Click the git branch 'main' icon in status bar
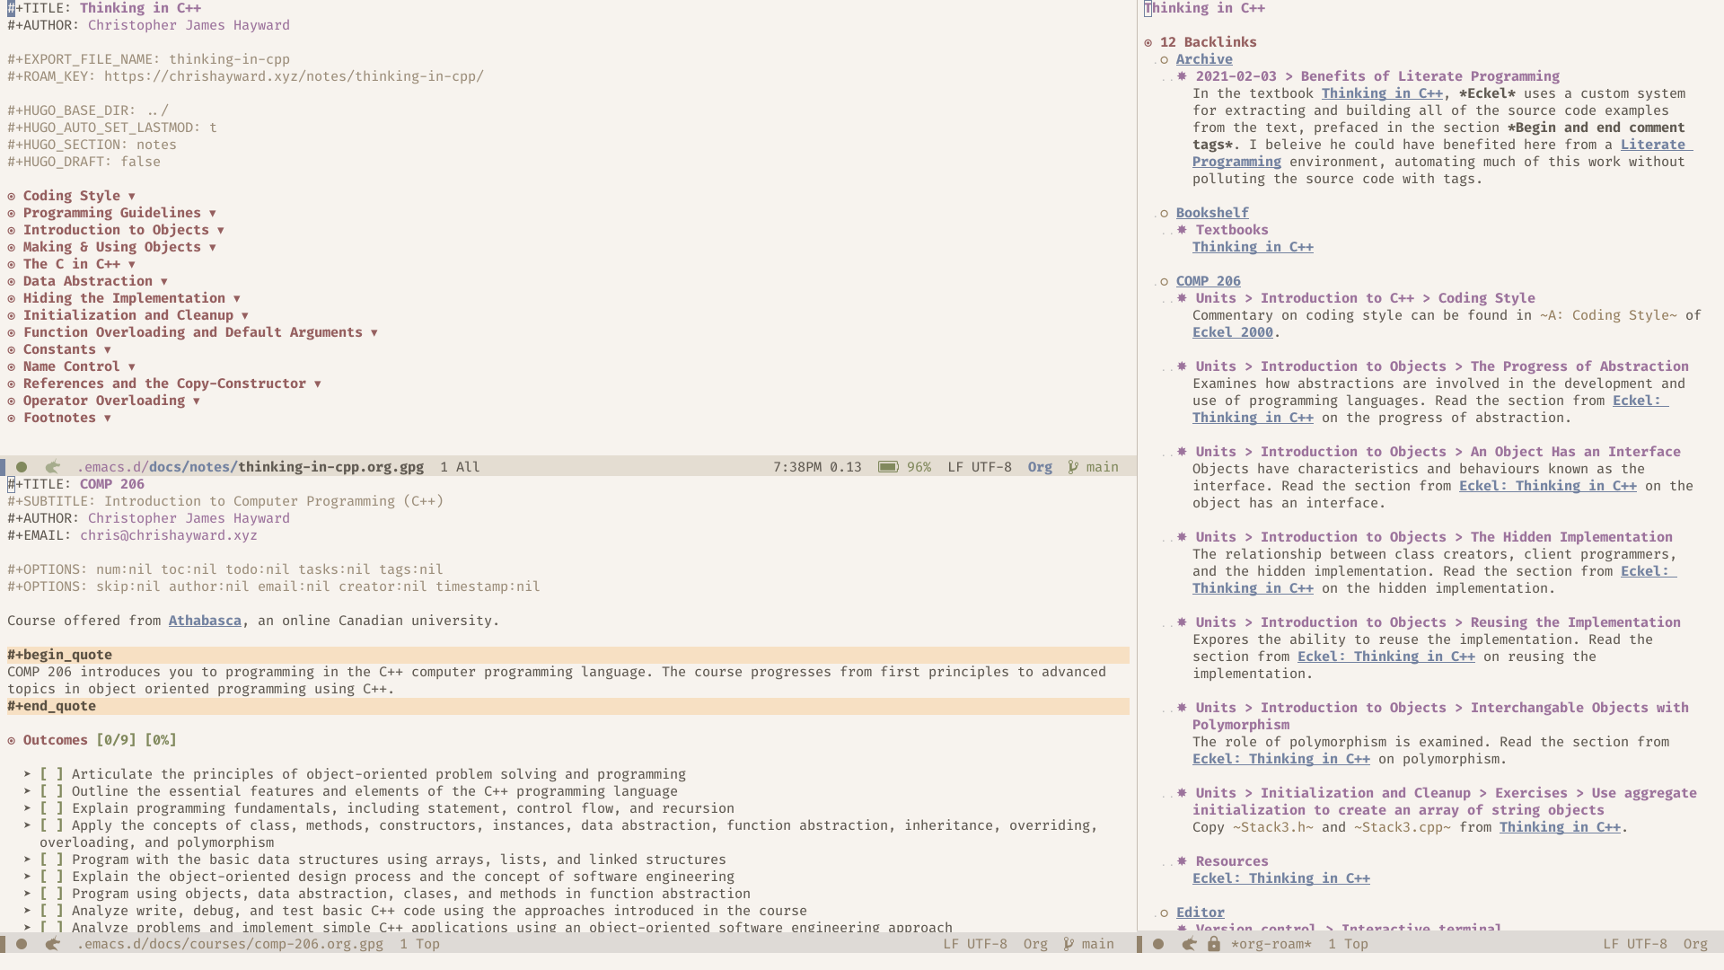 (x=1071, y=465)
